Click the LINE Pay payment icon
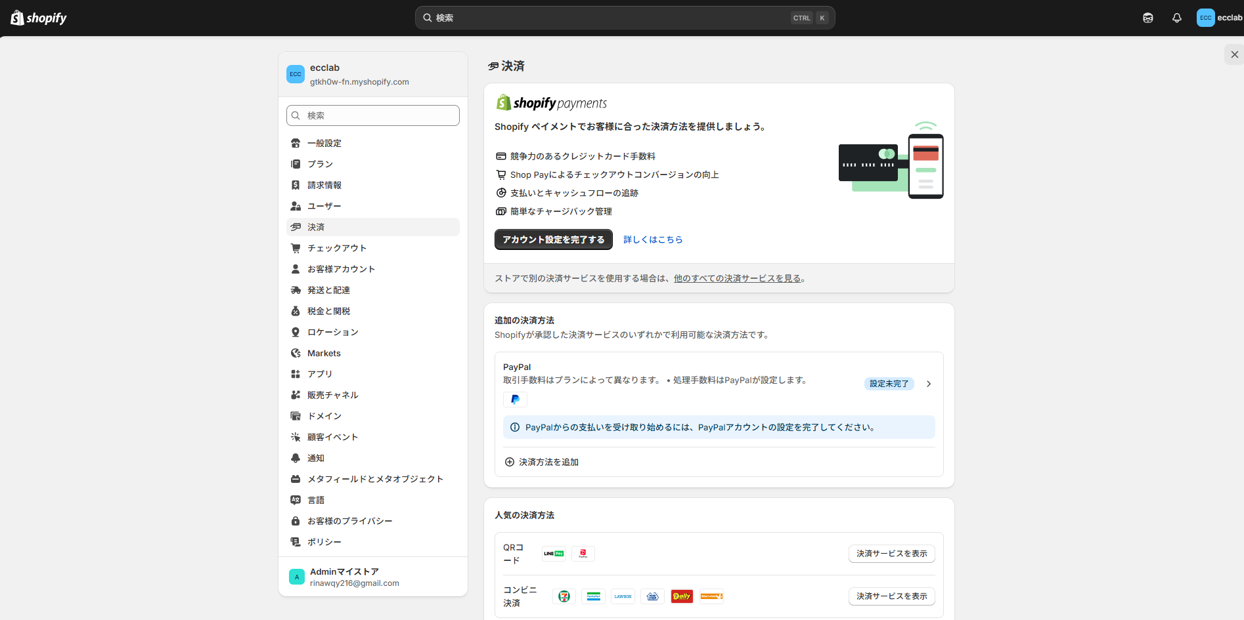Screen dimensions: 1244x620 click(x=554, y=554)
